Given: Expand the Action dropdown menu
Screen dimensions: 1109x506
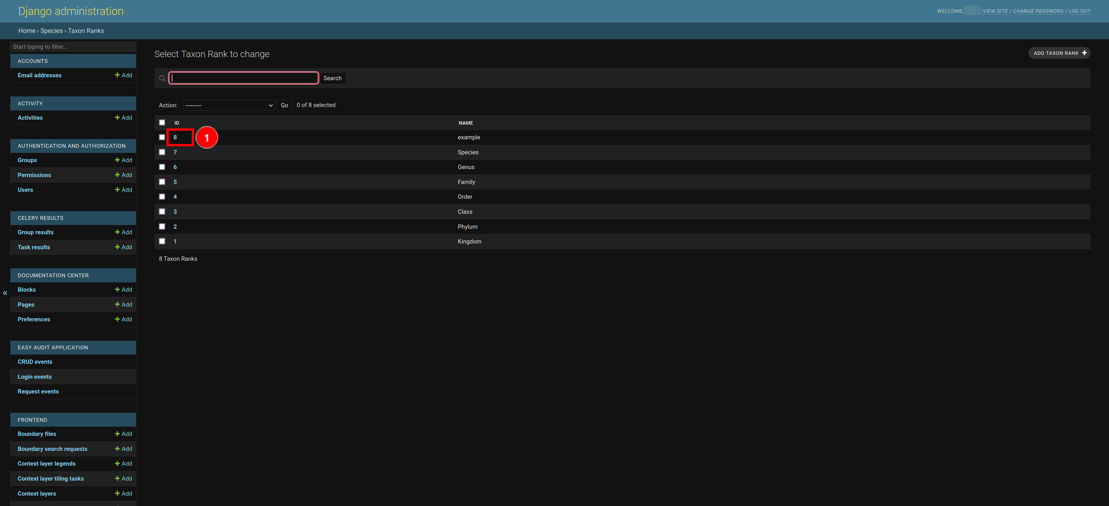Looking at the screenshot, I should [x=227, y=105].
